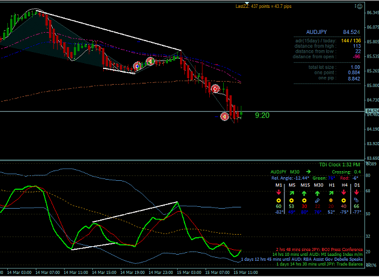Viewport: 379px width, 277px height.
Task: Click the M30 timeframe column label
Action: tap(318, 185)
